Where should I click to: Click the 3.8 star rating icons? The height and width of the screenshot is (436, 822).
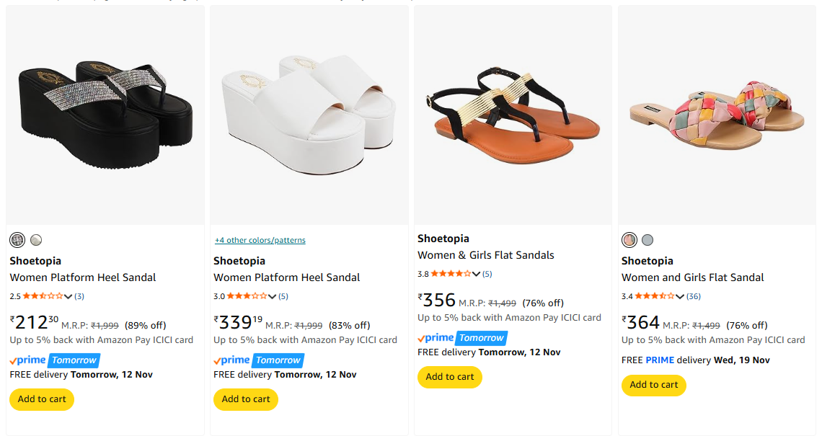tap(451, 274)
